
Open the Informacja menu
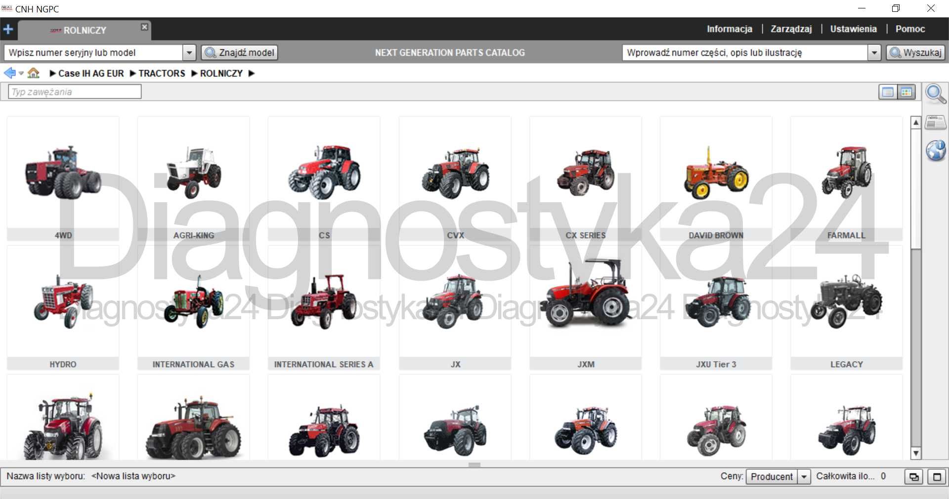click(730, 29)
